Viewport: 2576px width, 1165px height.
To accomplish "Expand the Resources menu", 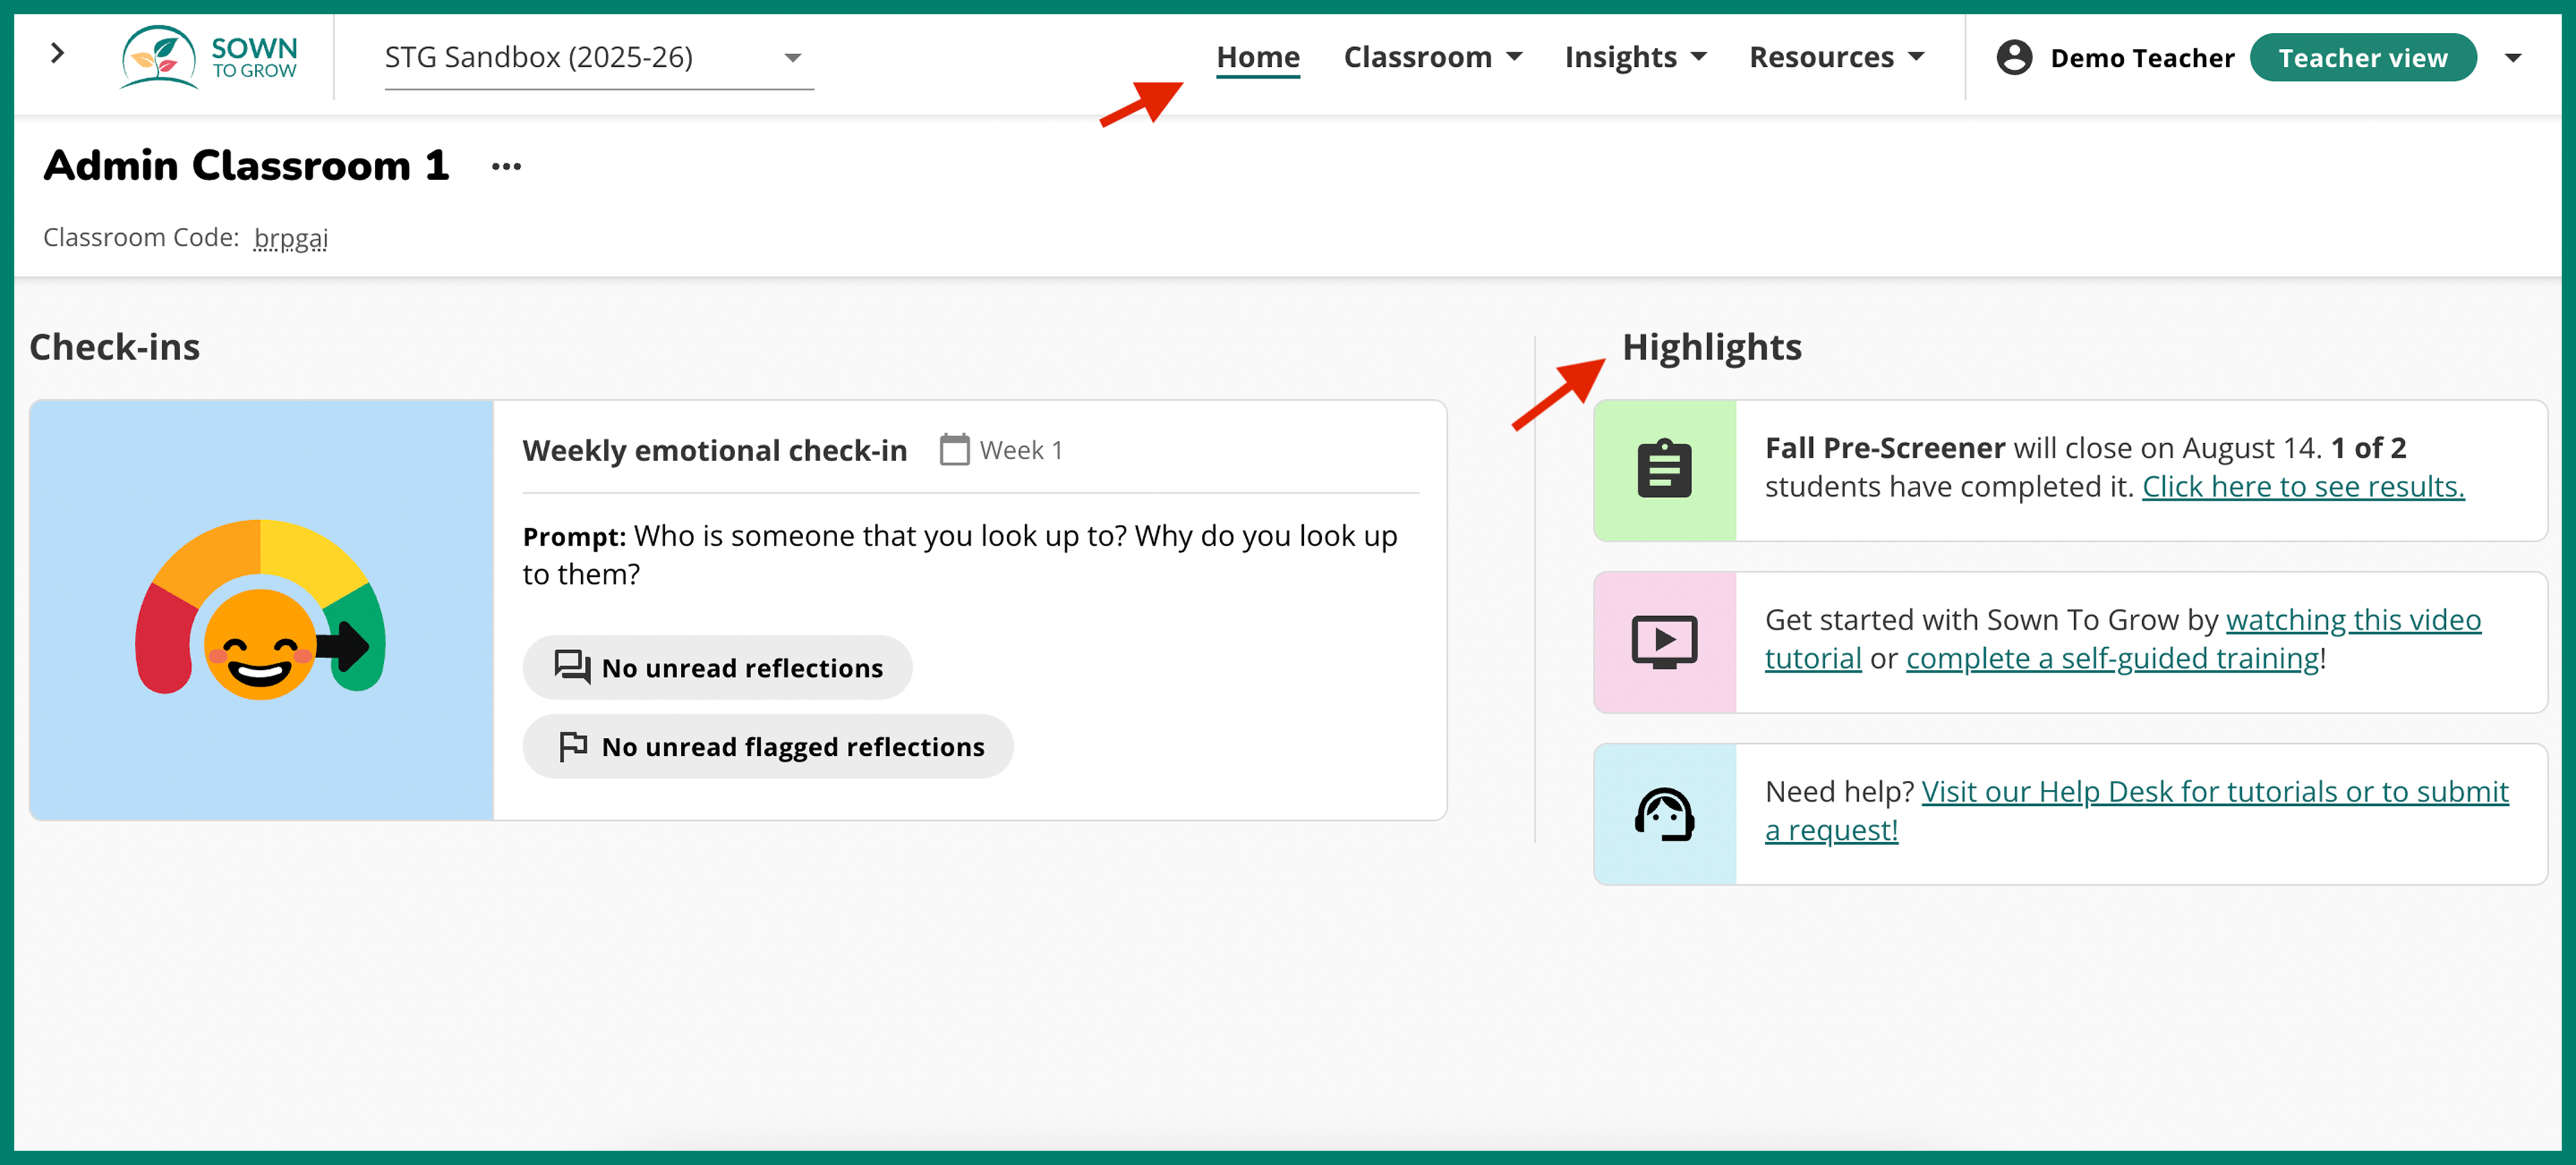I will 1835,58.
